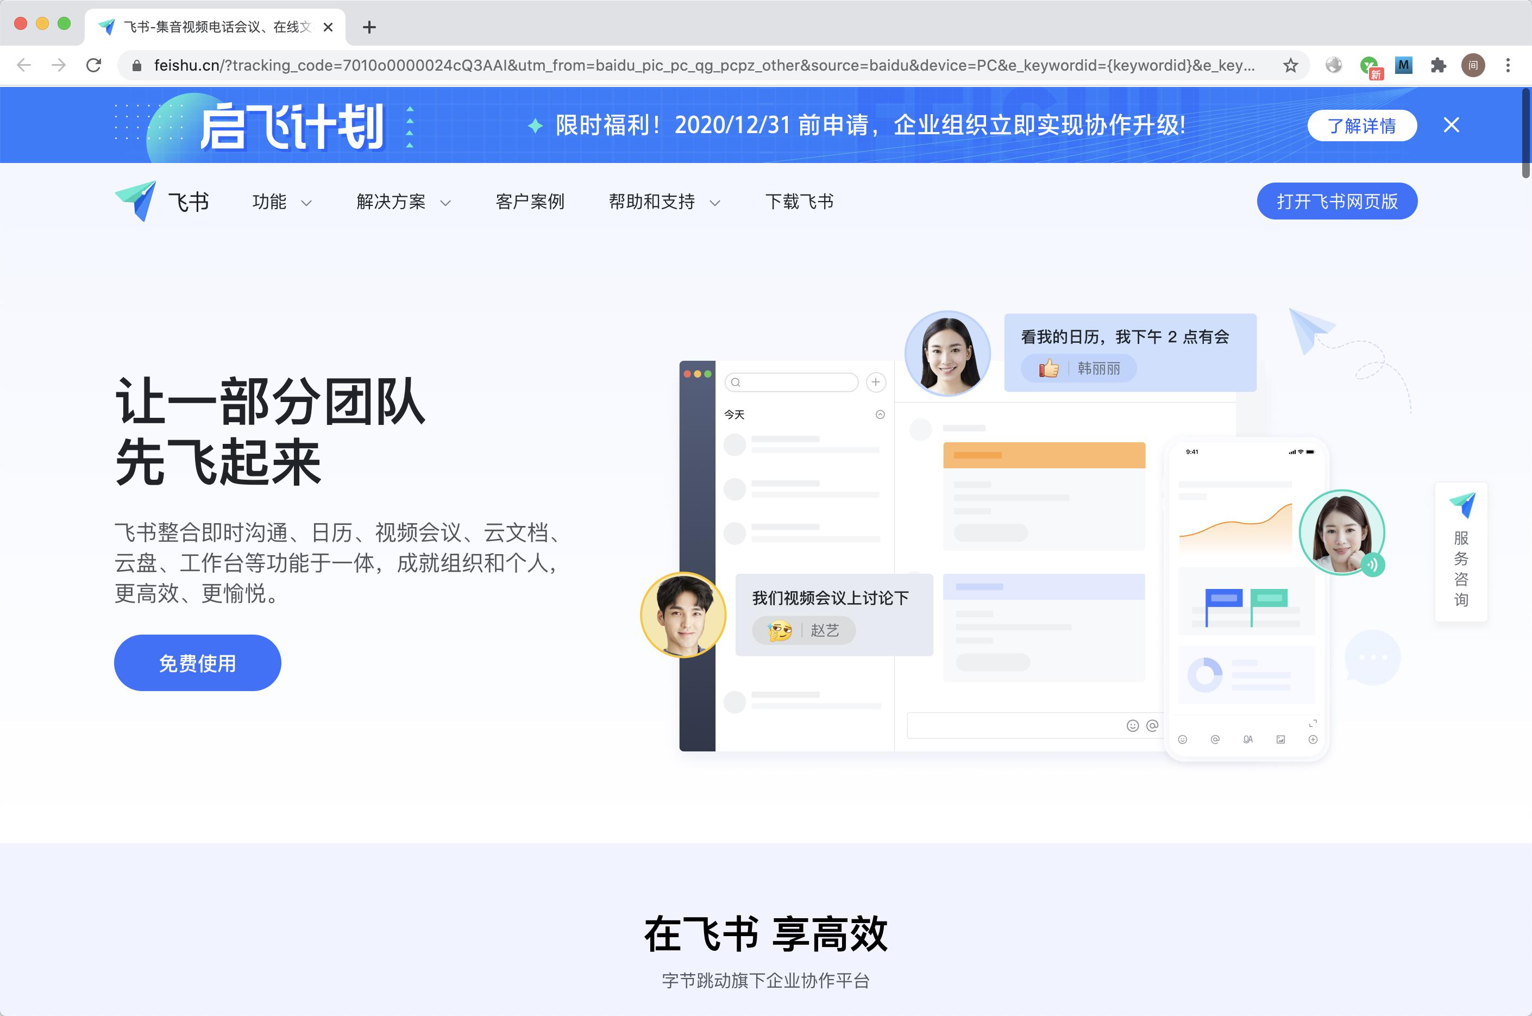Click the OA icon in the phone toolbar
The height and width of the screenshot is (1016, 1532).
click(x=1248, y=739)
